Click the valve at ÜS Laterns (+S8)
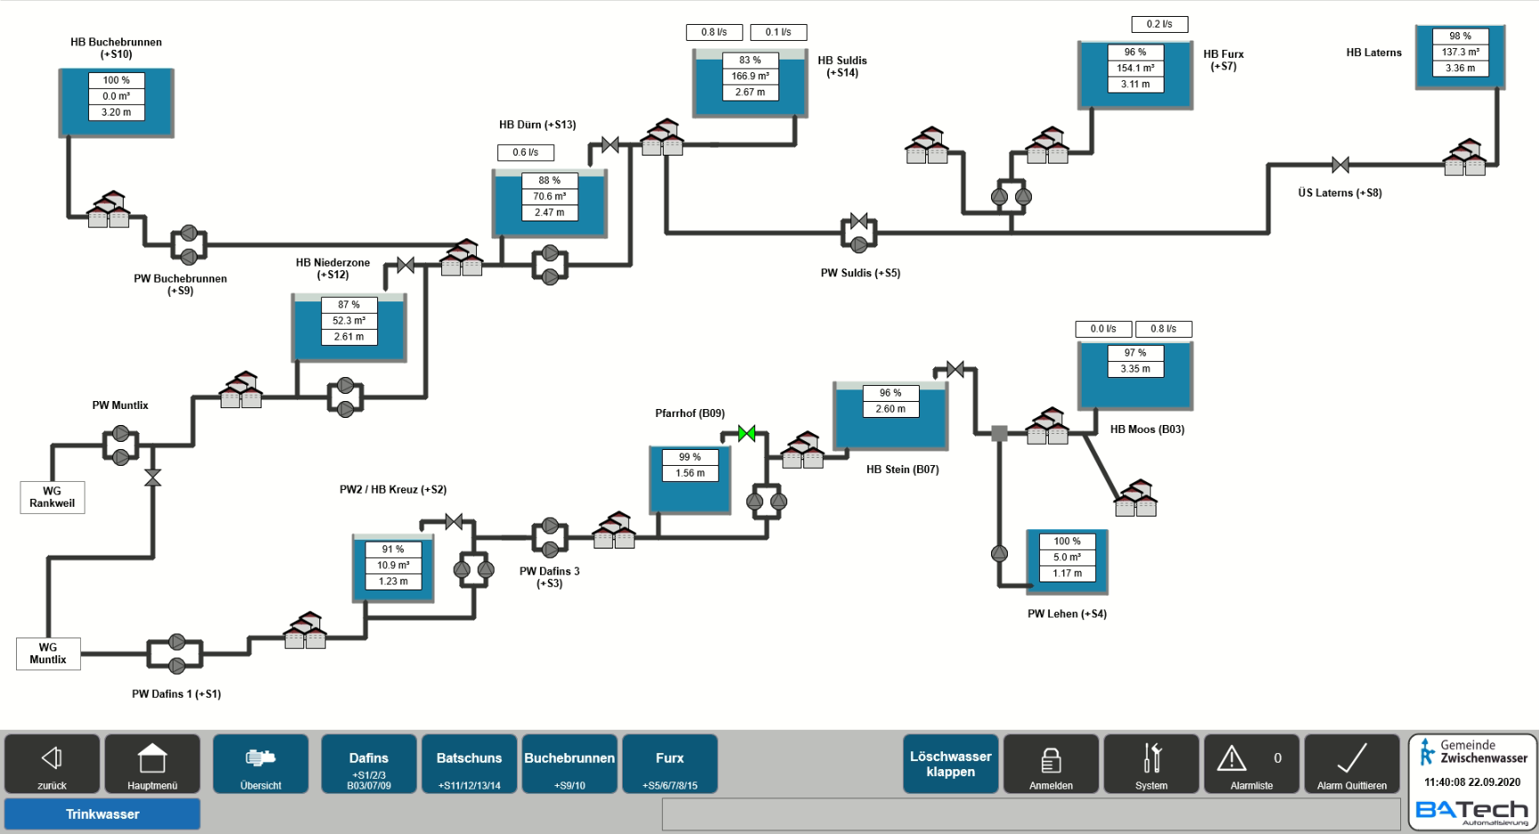The height and width of the screenshot is (834, 1539). tap(1341, 164)
